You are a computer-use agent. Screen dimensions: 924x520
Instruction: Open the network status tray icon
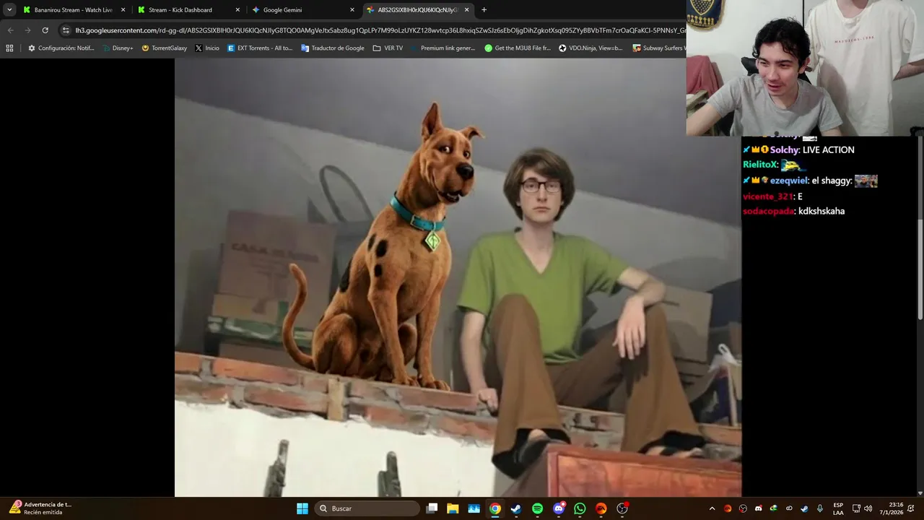(856, 508)
